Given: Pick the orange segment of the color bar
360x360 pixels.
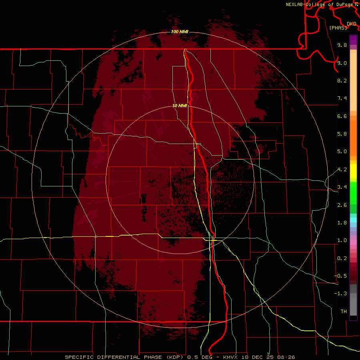Looking at the screenshot, I should (x=353, y=138).
